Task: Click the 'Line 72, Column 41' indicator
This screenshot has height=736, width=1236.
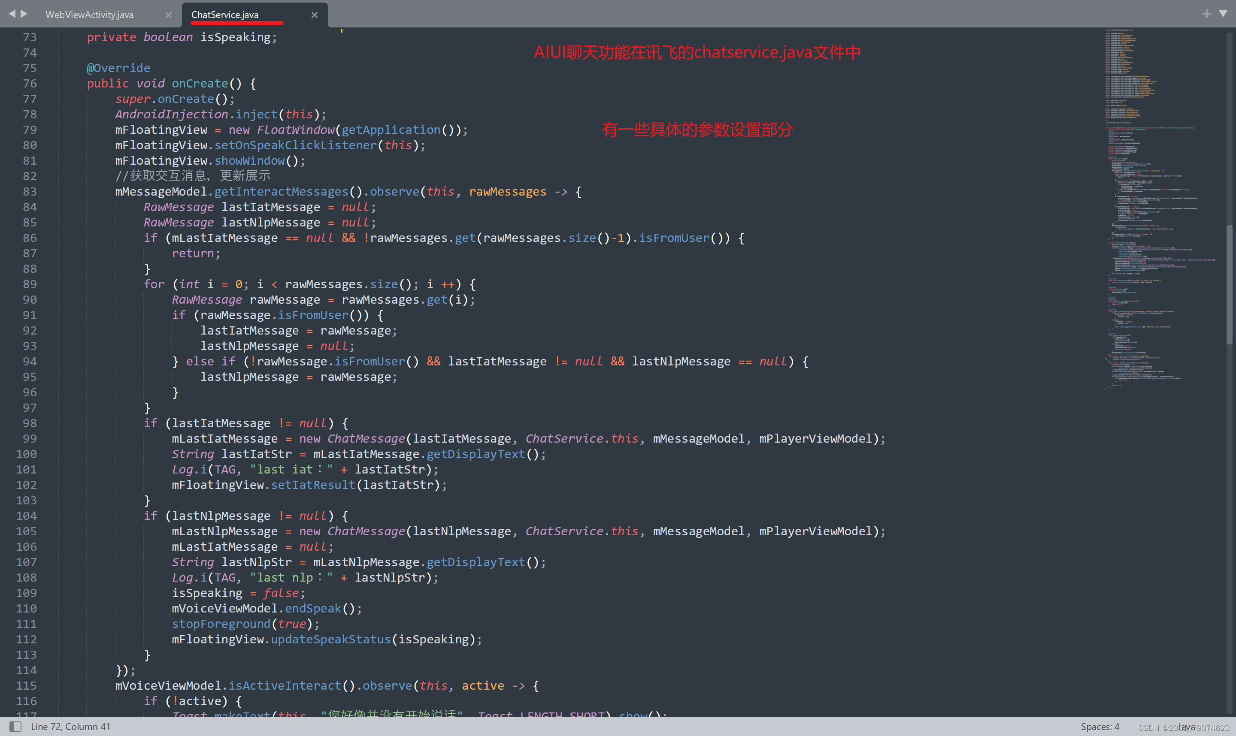Action: (71, 726)
